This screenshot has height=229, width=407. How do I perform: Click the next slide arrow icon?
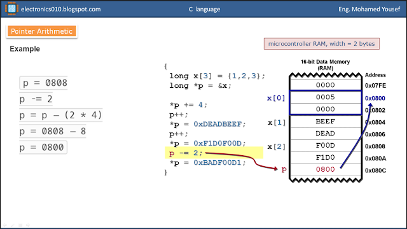click(x=28, y=225)
